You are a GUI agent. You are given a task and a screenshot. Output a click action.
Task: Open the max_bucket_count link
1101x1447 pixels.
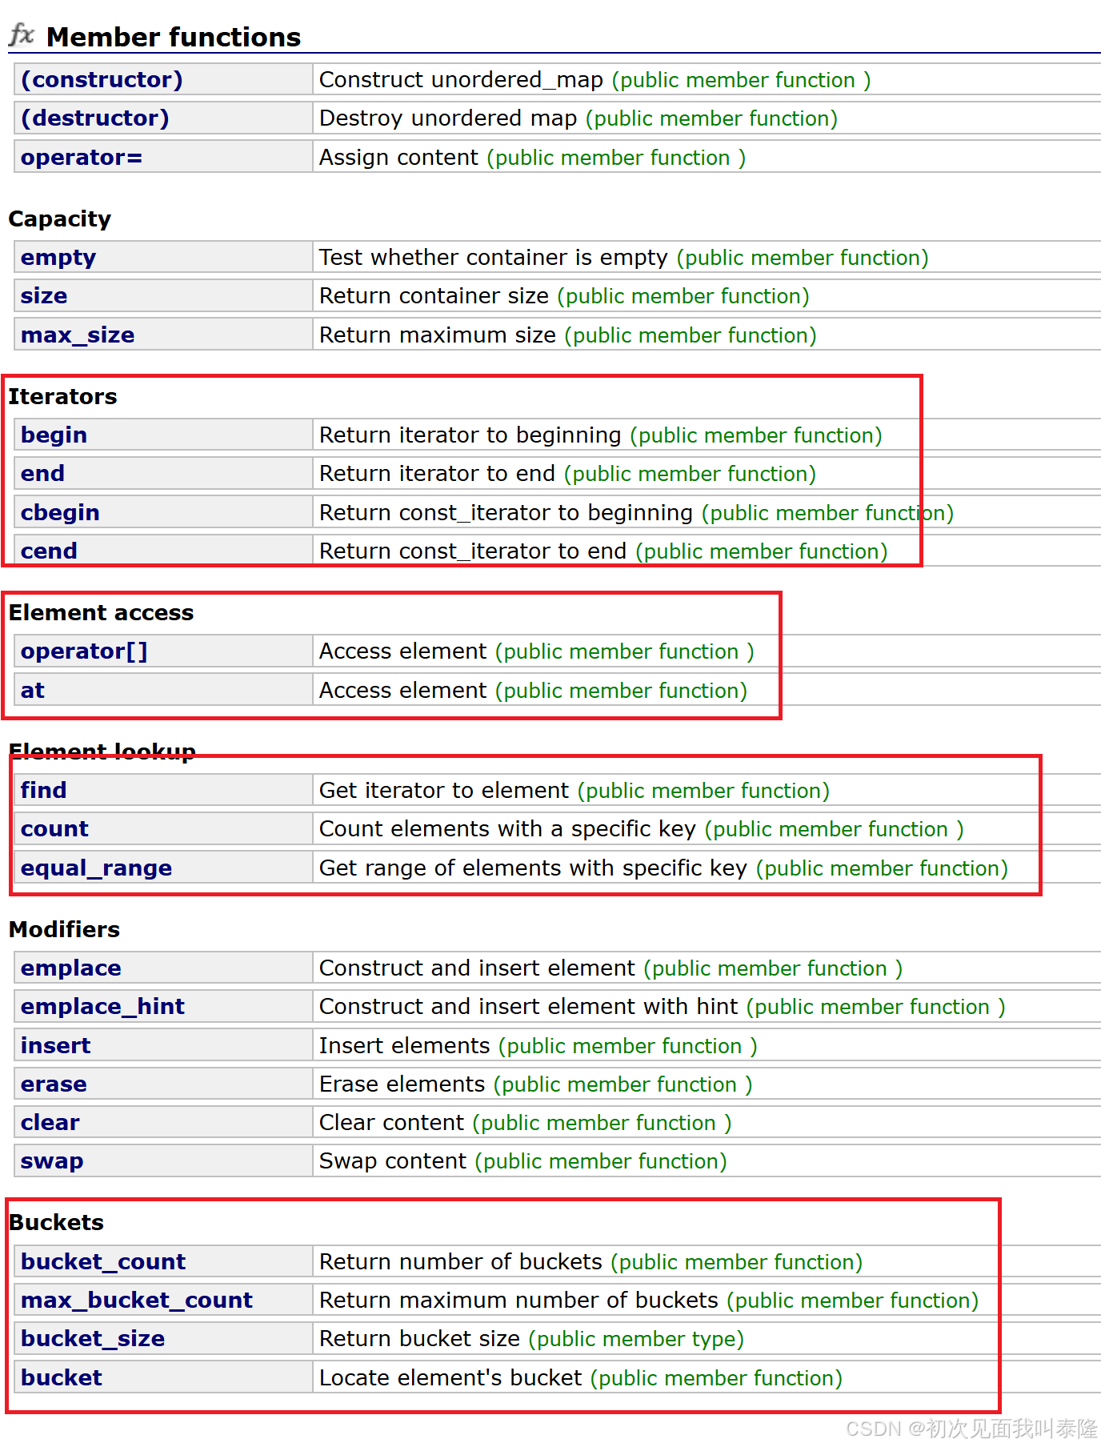(137, 1301)
